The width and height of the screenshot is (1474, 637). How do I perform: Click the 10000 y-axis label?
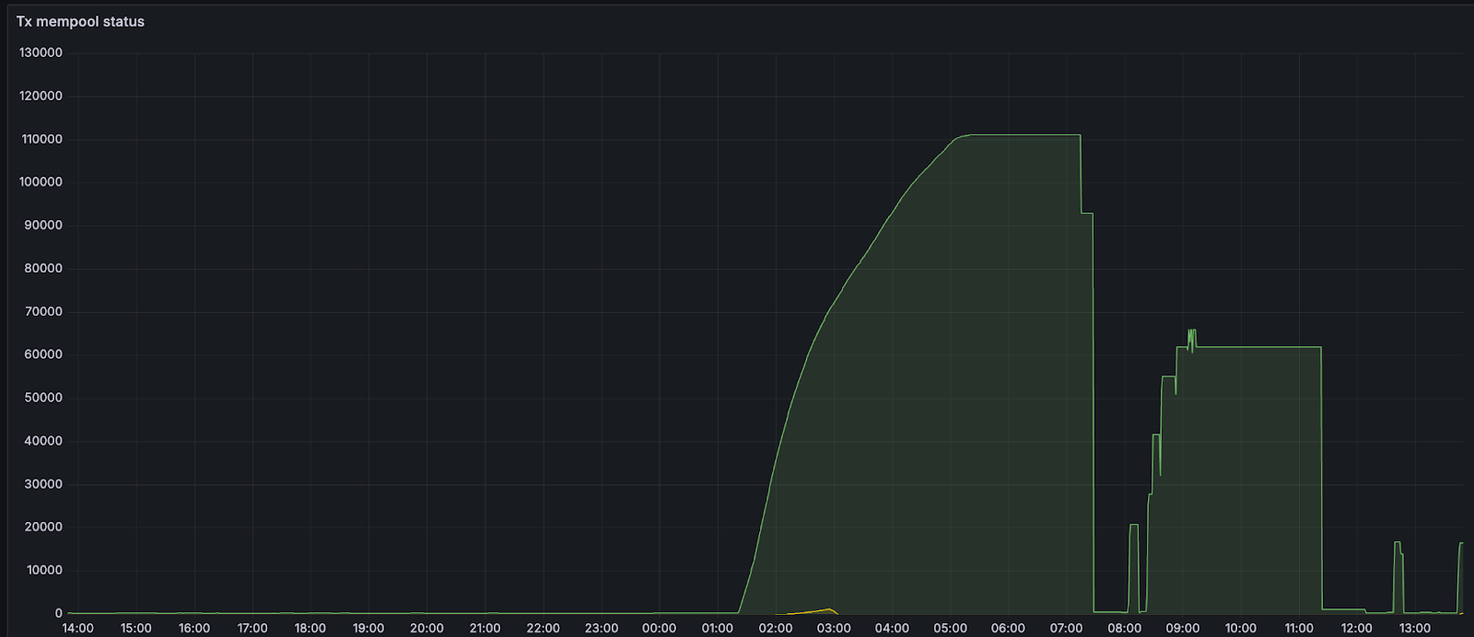[x=44, y=570]
